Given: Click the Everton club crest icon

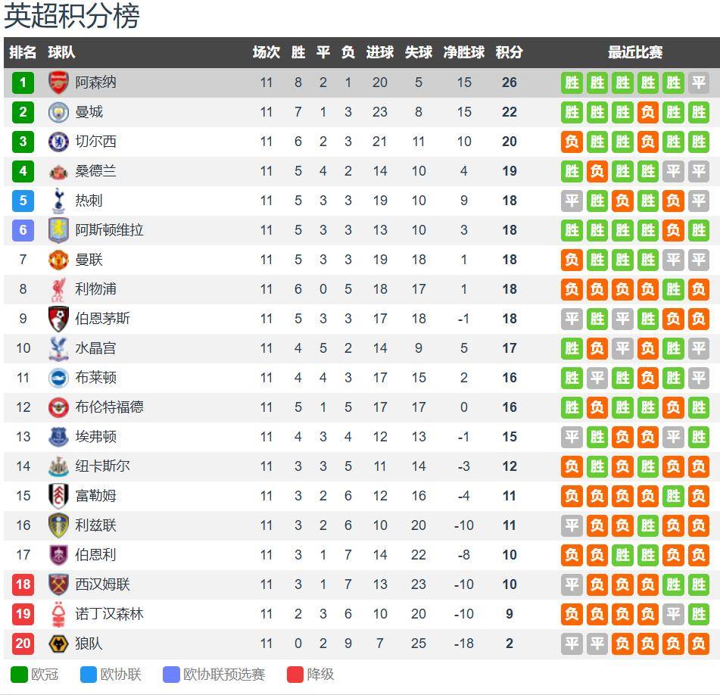Looking at the screenshot, I should tap(58, 437).
